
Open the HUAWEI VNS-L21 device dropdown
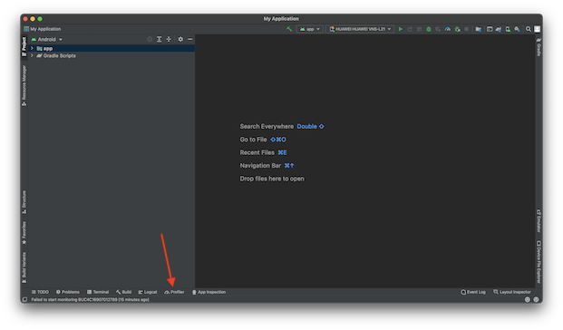[x=360, y=29]
